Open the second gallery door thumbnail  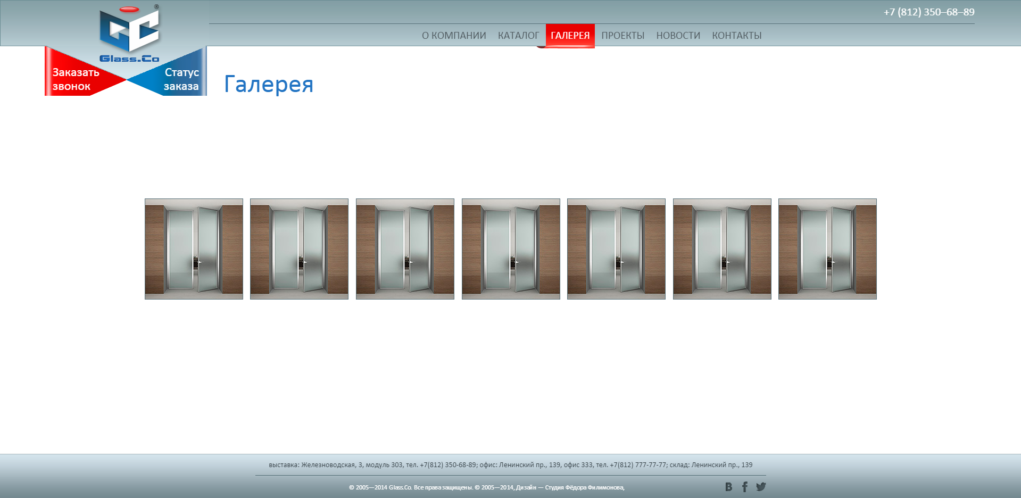click(299, 249)
